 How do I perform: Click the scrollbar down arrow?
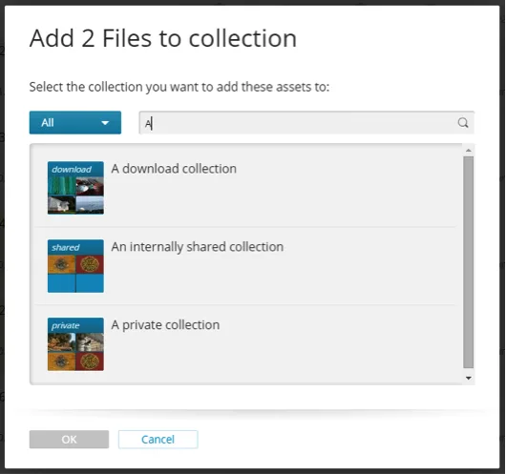click(x=469, y=378)
